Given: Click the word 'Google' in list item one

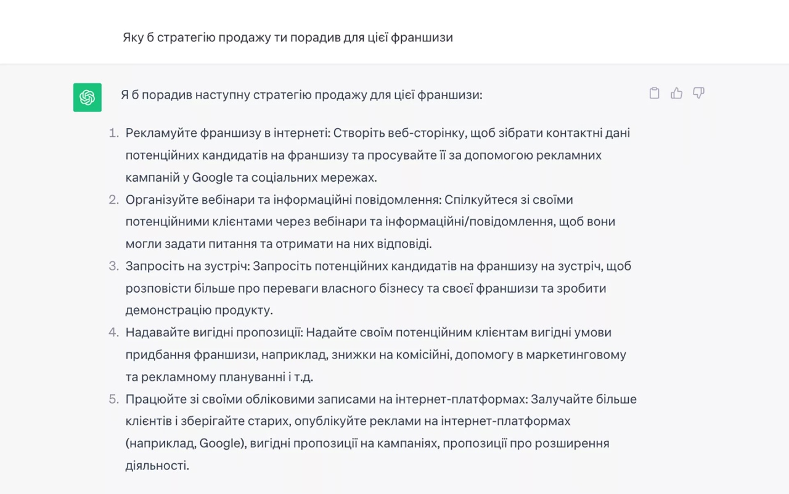Looking at the screenshot, I should point(213,177).
